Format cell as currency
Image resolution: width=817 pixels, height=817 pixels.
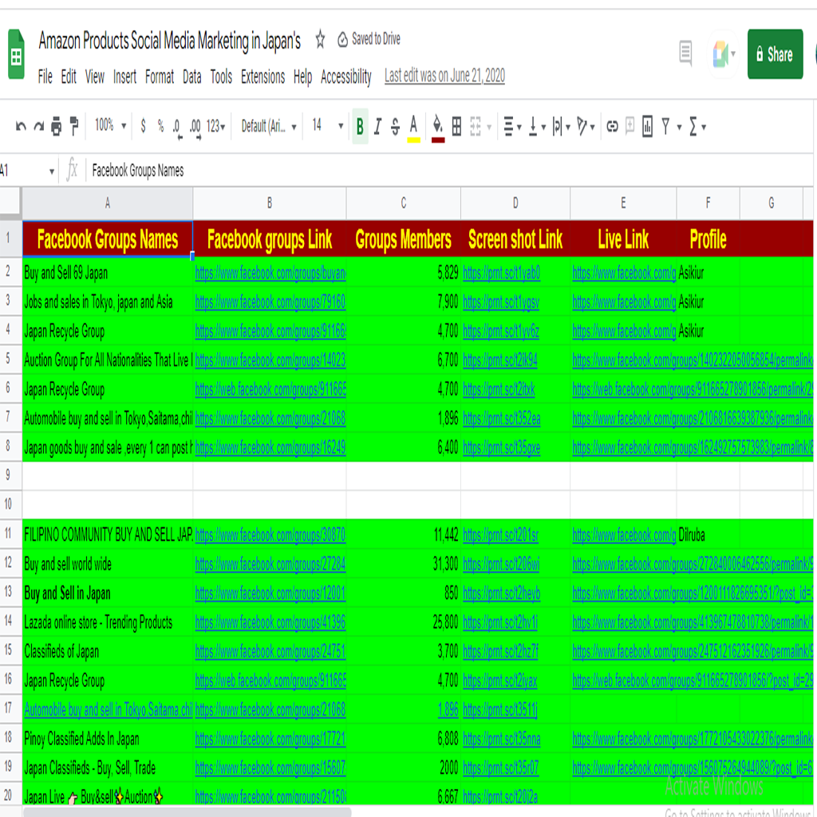[144, 125]
